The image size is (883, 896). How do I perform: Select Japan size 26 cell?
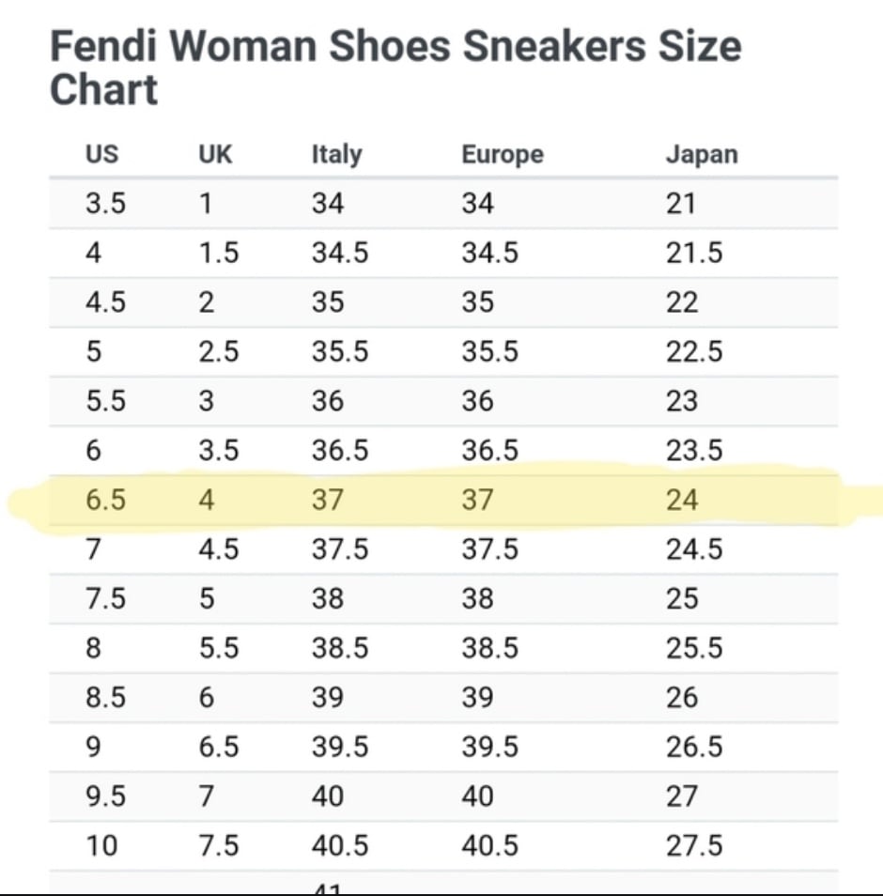click(682, 698)
